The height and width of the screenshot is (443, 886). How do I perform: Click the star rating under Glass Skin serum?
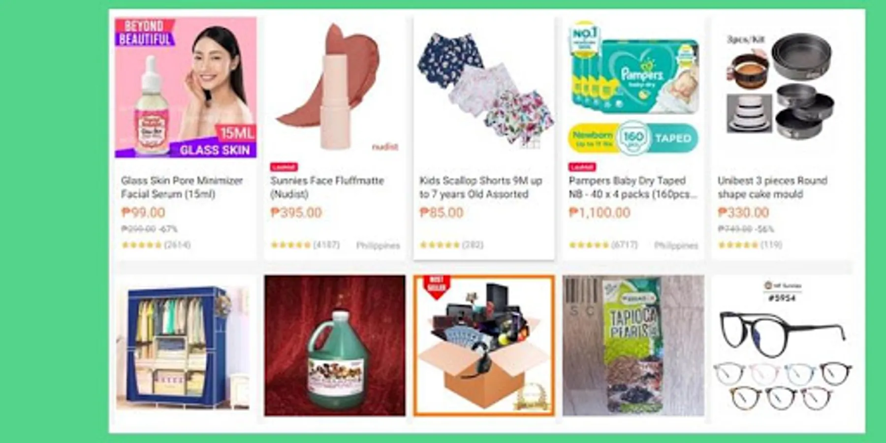click(141, 245)
